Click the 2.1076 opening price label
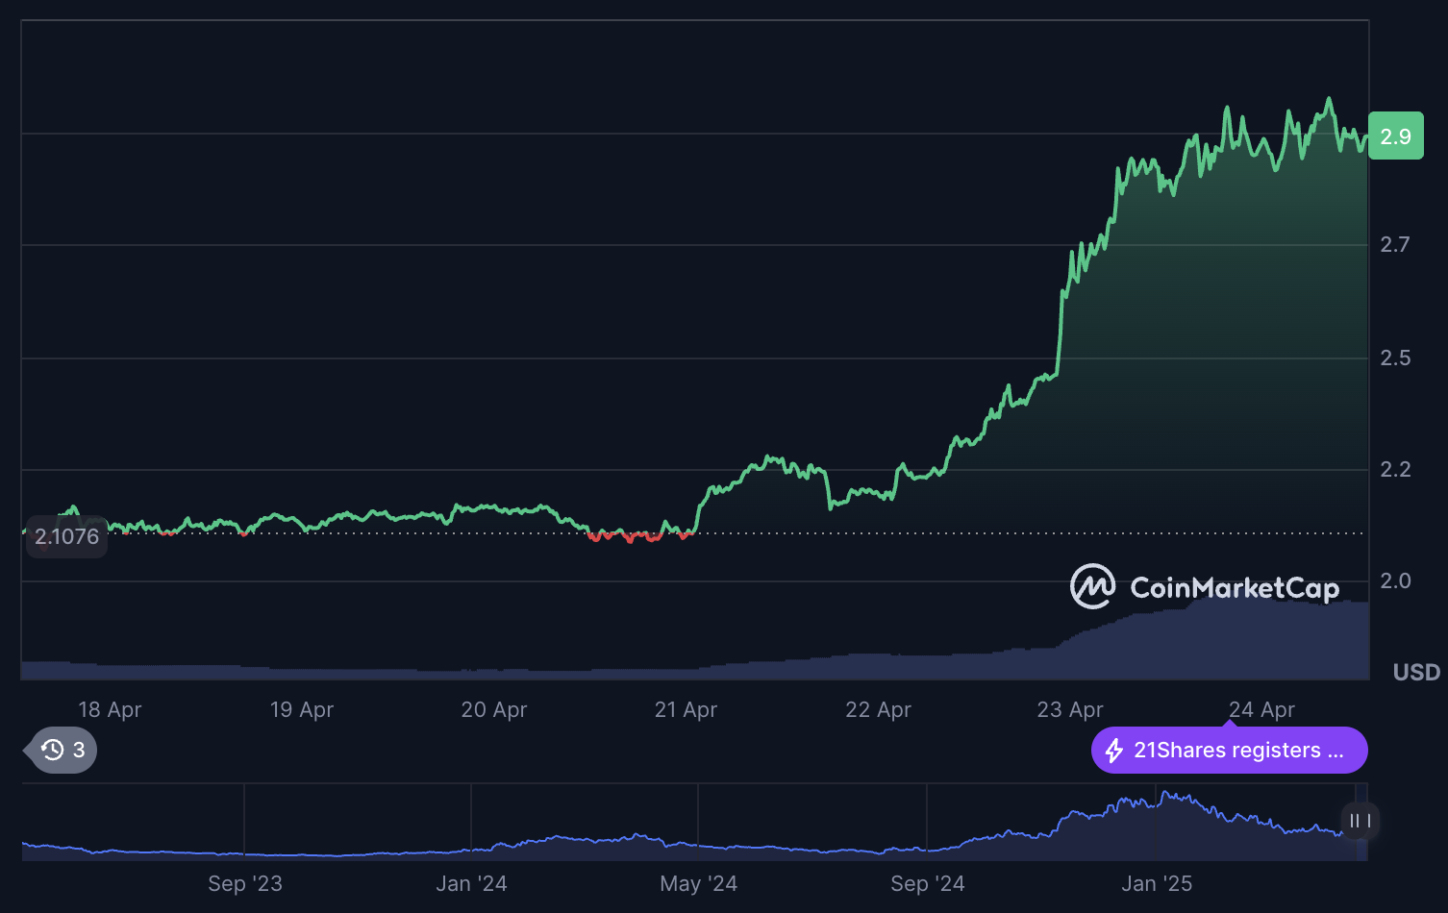The height and width of the screenshot is (913, 1448). click(x=66, y=536)
